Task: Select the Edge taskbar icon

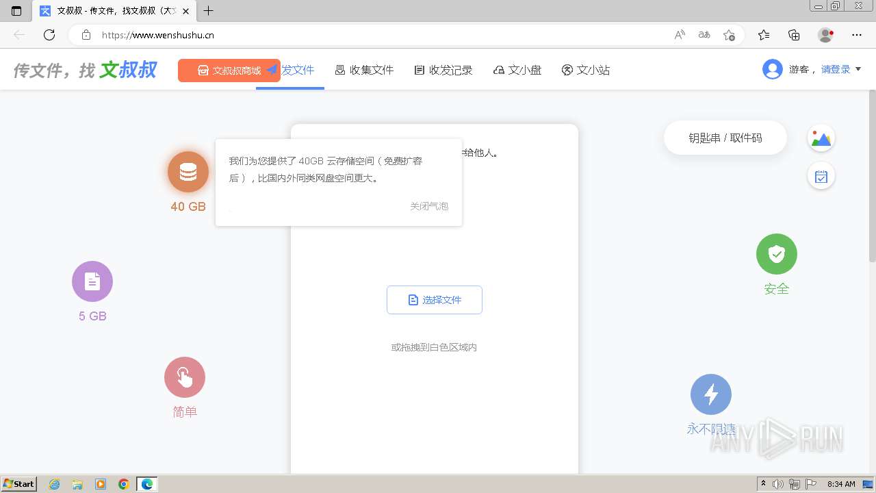Action: click(147, 484)
